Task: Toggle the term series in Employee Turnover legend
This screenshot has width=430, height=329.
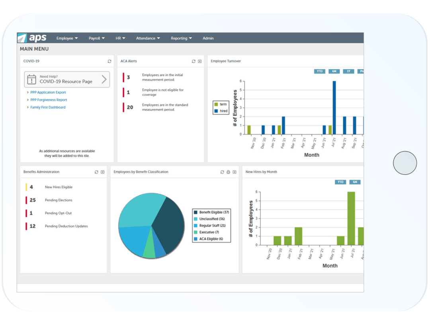Action: 222,104
